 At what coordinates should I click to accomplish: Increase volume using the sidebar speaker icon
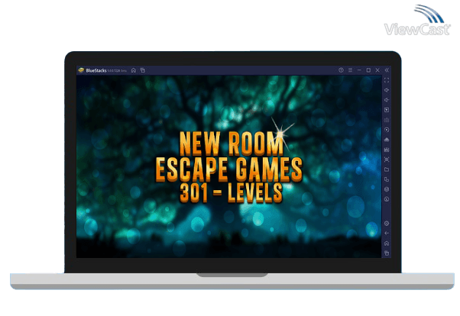tap(387, 90)
